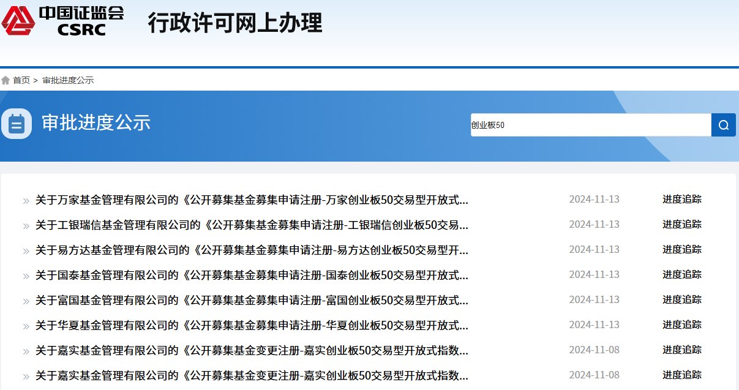Click the double-arrow bullet before 万家基金 entry
This screenshot has height=390, width=739.
(26, 201)
